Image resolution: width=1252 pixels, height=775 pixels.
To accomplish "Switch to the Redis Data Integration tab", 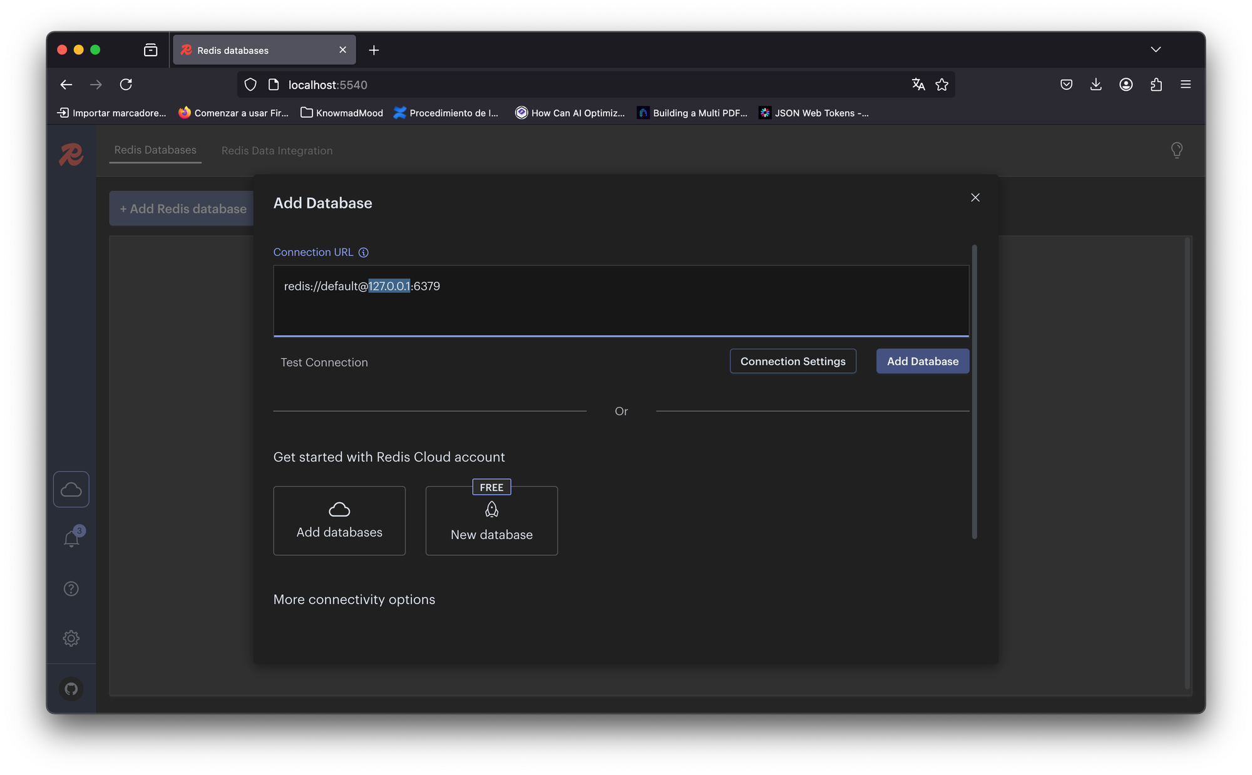I will pyautogui.click(x=277, y=151).
